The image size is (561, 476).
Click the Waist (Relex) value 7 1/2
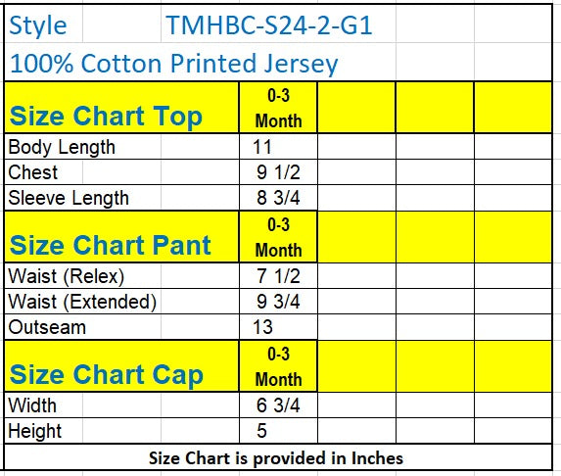click(278, 276)
